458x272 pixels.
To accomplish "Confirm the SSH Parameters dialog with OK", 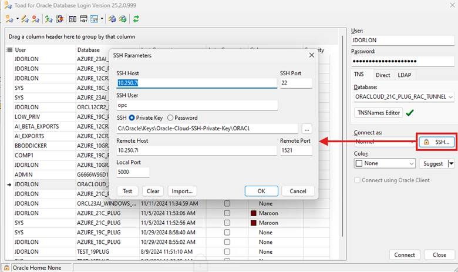I will [261, 191].
